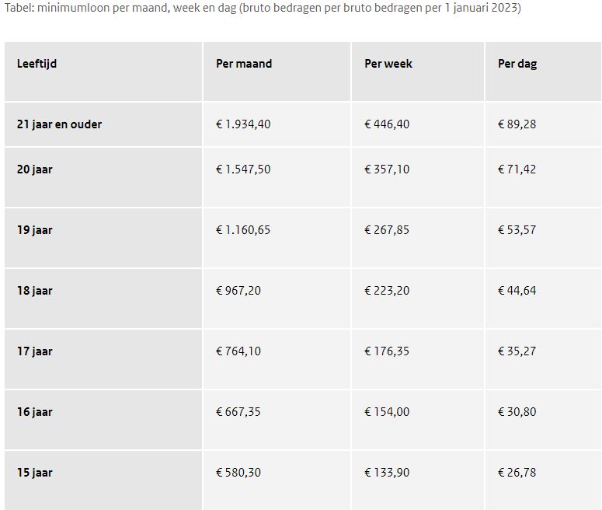Click the table caption about minimumloon

pyautogui.click(x=263, y=8)
